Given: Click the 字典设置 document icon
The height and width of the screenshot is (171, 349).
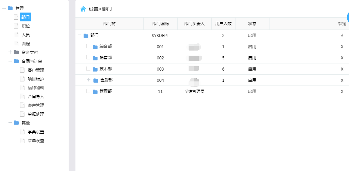Looking at the screenshot, I should [x=22, y=132].
